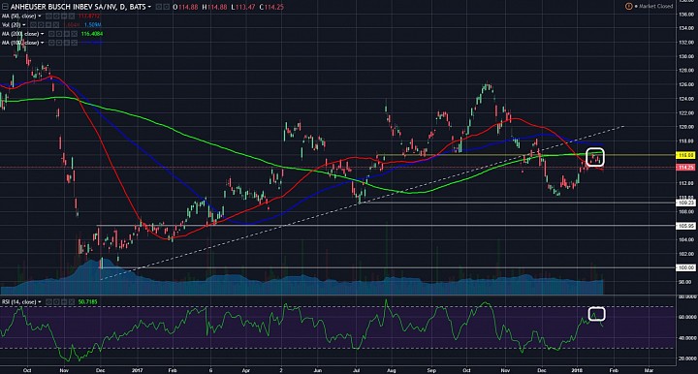The height and width of the screenshot is (374, 698).
Task: Select the red 114.25 last price label
Action: [x=685, y=168]
